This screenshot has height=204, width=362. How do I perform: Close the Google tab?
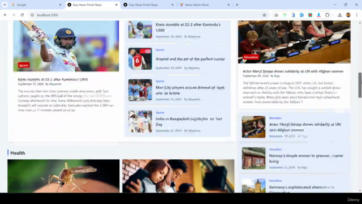click(61, 5)
